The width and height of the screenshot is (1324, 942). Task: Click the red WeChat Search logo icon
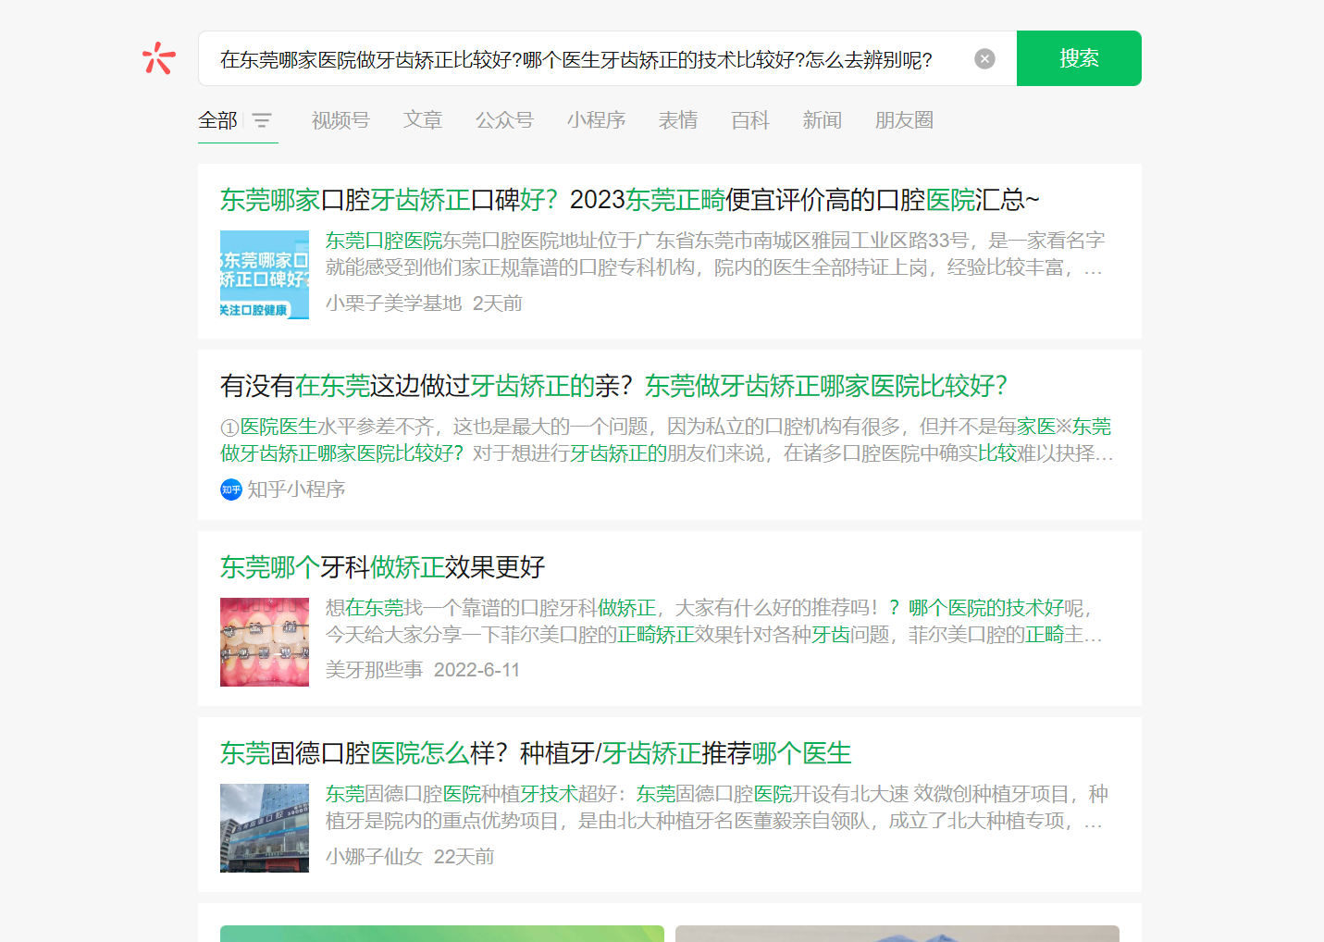point(159,58)
